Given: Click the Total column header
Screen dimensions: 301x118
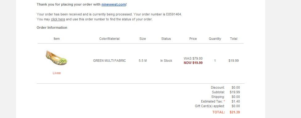Looking at the screenshot, I should (234, 39).
